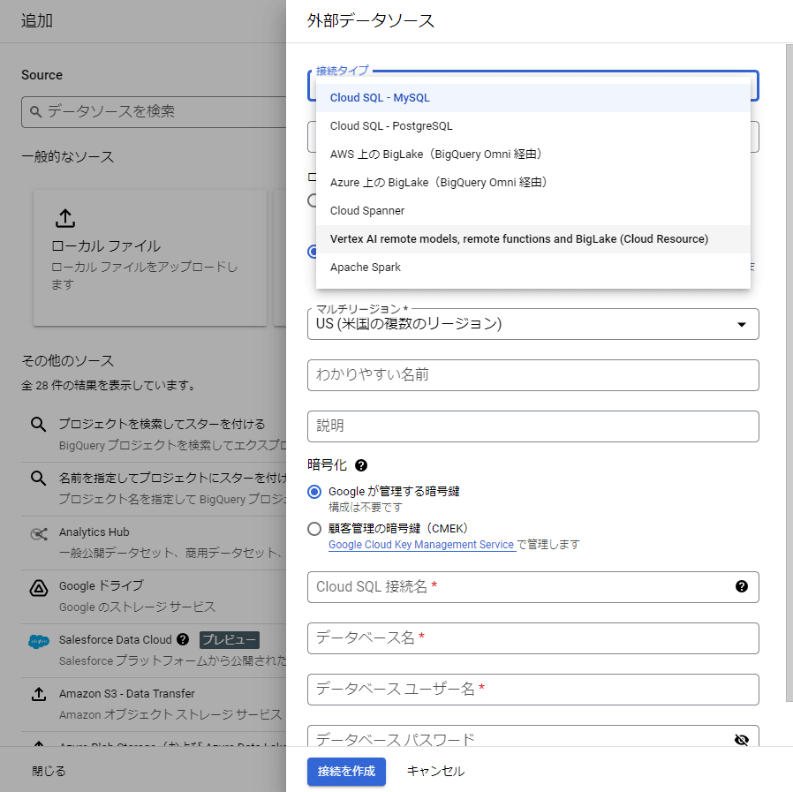This screenshot has height=792, width=793.
Task: Choose Cloud SQL - PostgreSQL option
Action: tap(532, 126)
